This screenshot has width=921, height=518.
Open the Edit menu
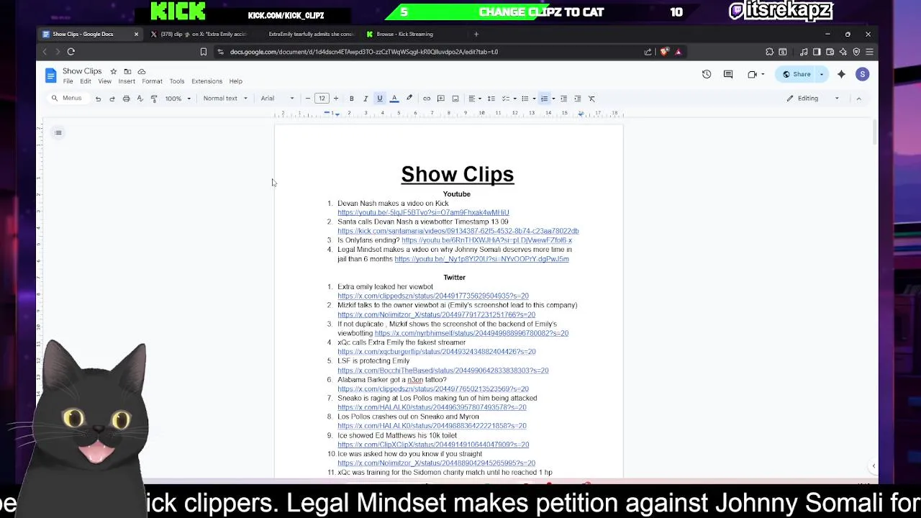(x=86, y=81)
